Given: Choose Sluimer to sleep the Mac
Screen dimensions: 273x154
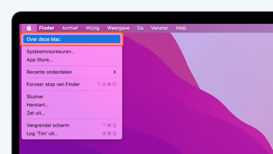Looking at the screenshot, I should coord(72,97).
